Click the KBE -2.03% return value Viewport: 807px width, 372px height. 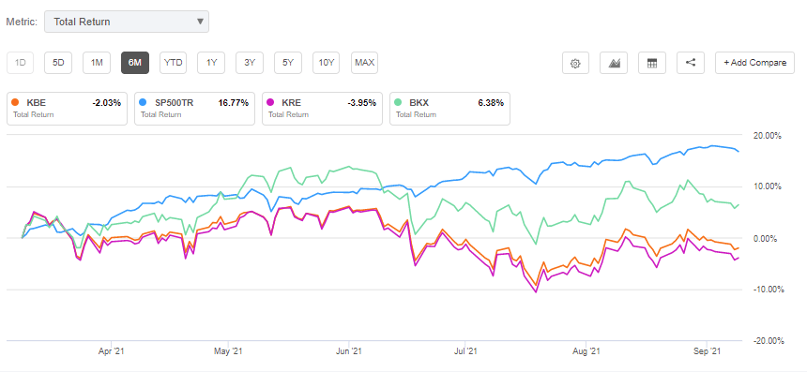point(107,103)
